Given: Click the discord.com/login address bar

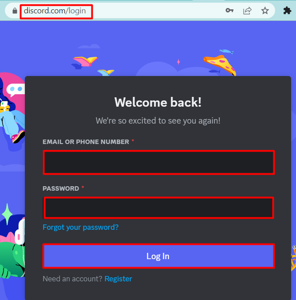Looking at the screenshot, I should tap(56, 11).
